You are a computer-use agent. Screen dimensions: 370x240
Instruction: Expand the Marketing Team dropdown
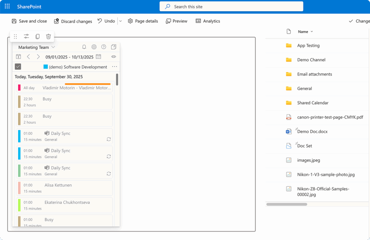coord(53,47)
